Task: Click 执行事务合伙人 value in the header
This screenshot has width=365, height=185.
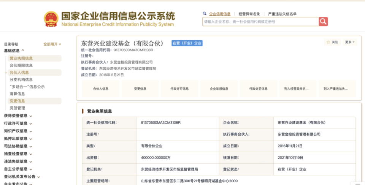Action: 131,62
